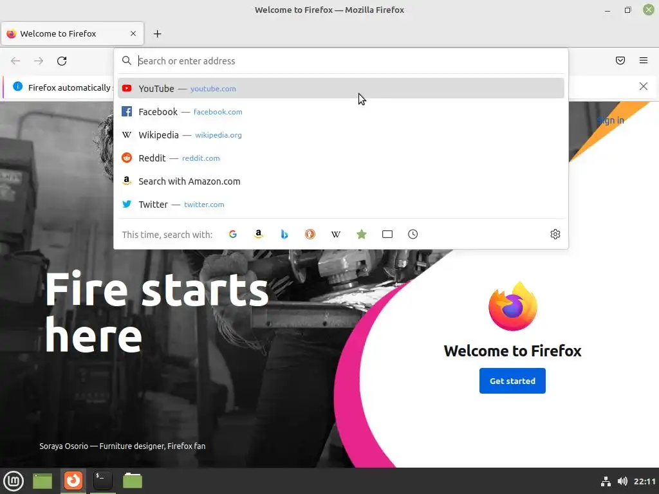659x494 pixels.
Task: Go back one page
Action: (15, 61)
